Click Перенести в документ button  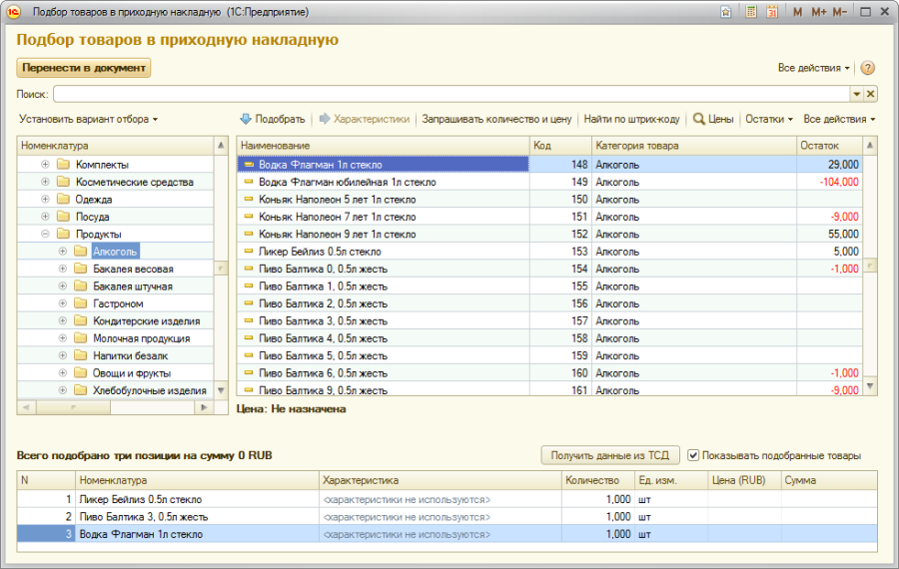(84, 68)
